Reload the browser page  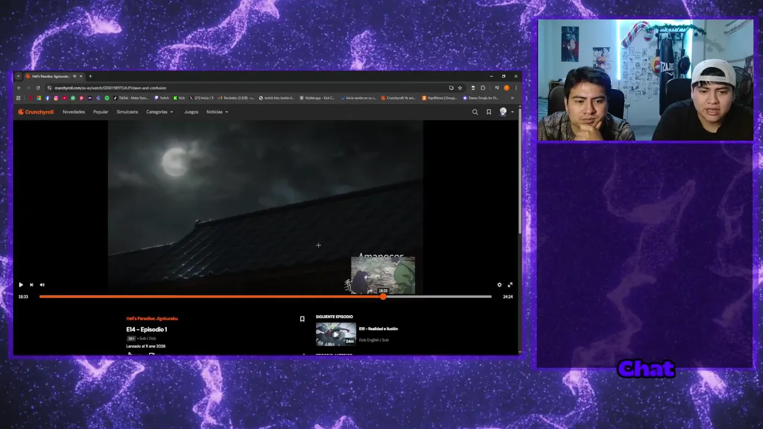tap(38, 88)
